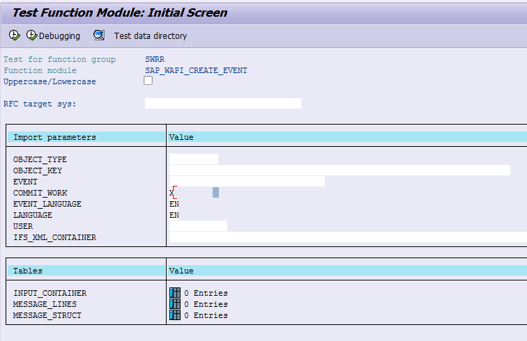Focus the RFC target sys field
Screen dimensions: 527x341
(x=223, y=104)
